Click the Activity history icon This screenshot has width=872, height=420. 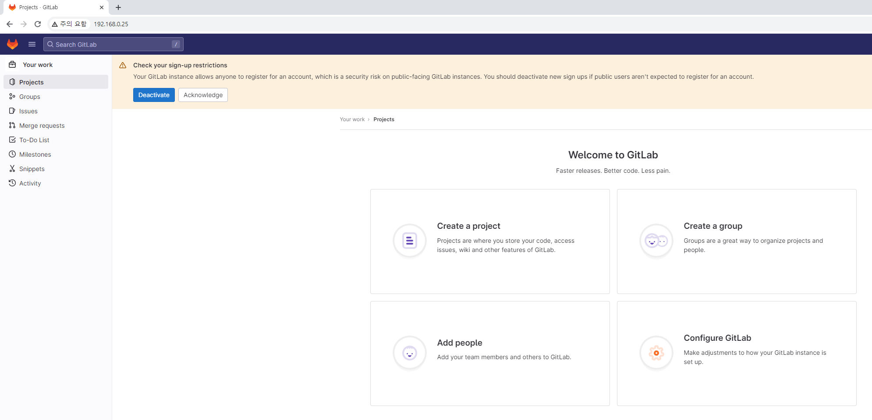(x=12, y=183)
